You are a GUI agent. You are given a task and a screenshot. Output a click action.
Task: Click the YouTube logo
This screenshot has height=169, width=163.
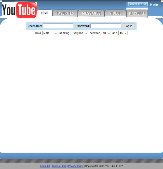point(19,10)
